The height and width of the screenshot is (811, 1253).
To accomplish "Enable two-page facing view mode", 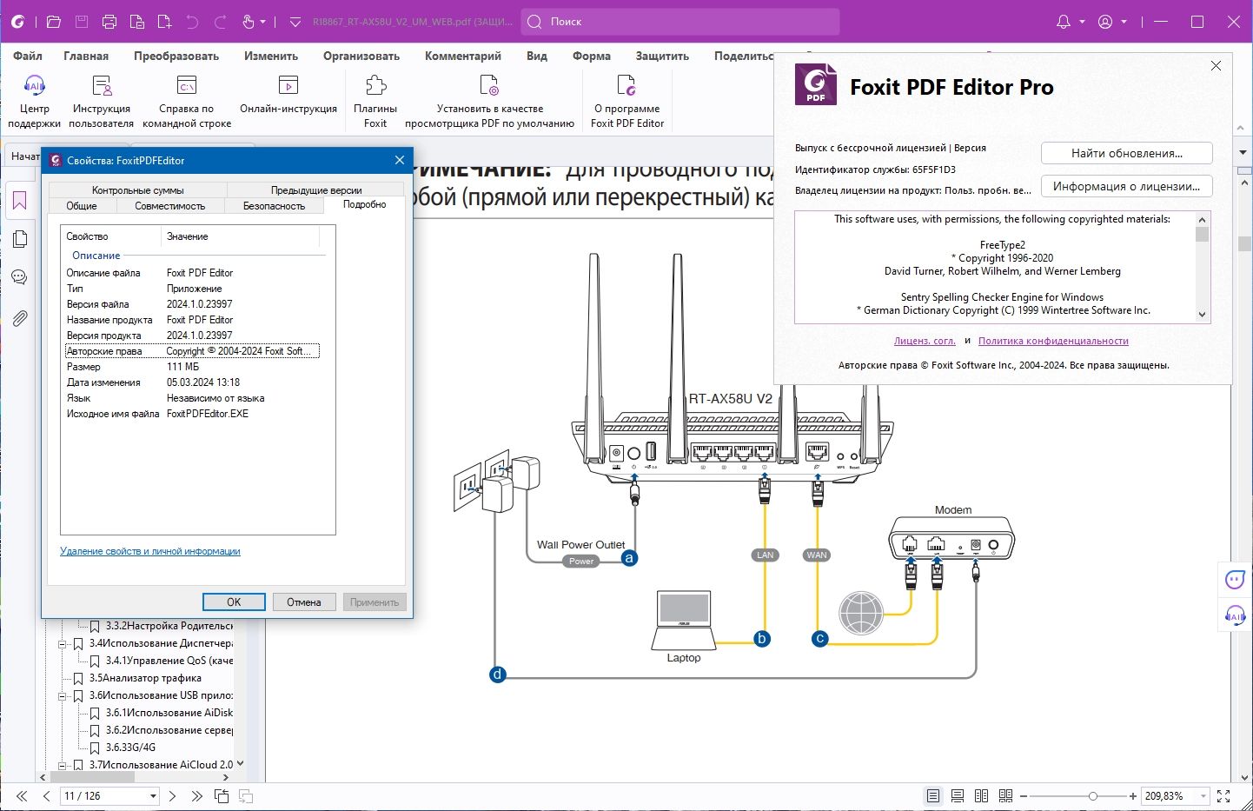I will point(981,796).
